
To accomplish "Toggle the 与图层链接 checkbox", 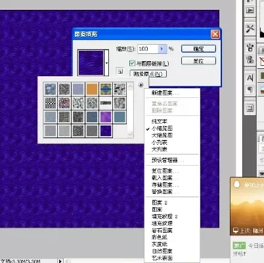I will (x=132, y=63).
